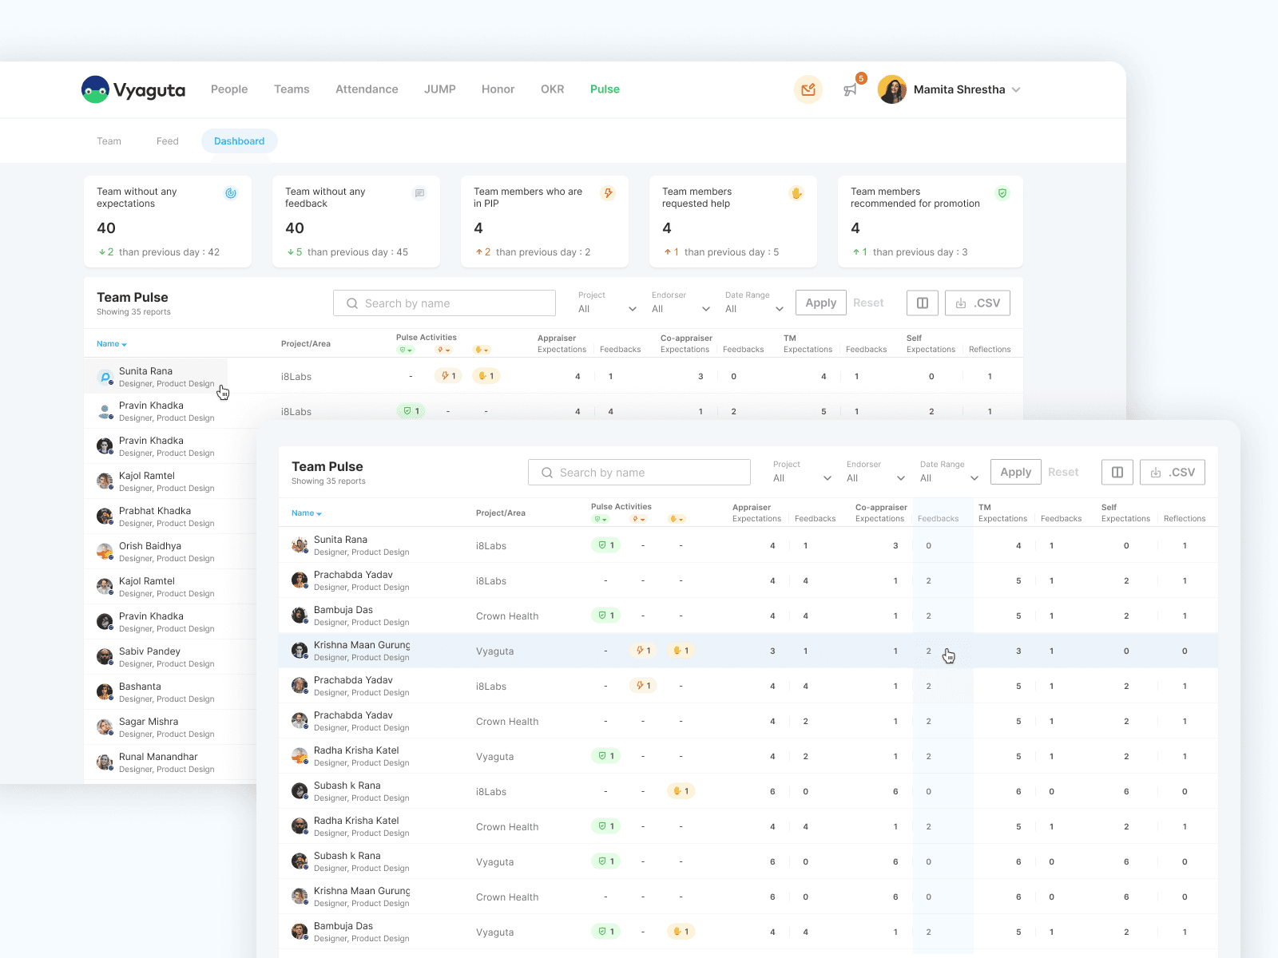Click PIP badge in back Sunita Rana row
The image size is (1278, 958).
click(x=448, y=376)
